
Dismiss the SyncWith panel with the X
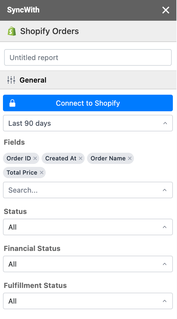[166, 10]
